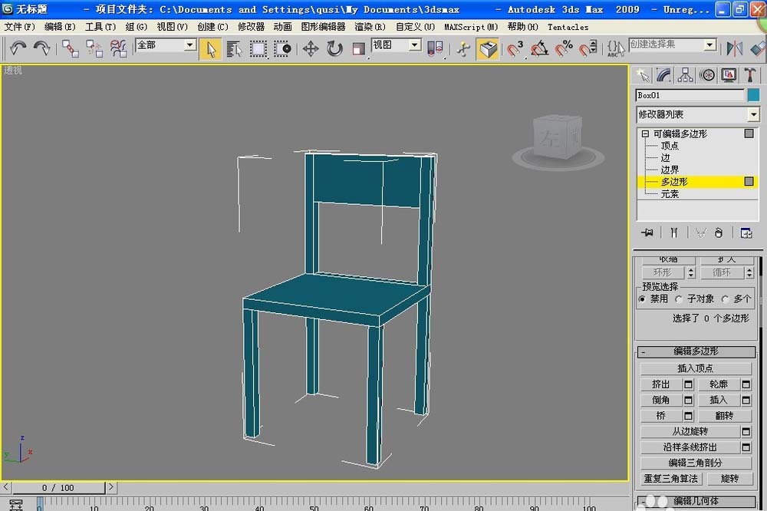Toggle Show End Result icon below stack
This screenshot has height=511, width=767.
pyautogui.click(x=674, y=232)
